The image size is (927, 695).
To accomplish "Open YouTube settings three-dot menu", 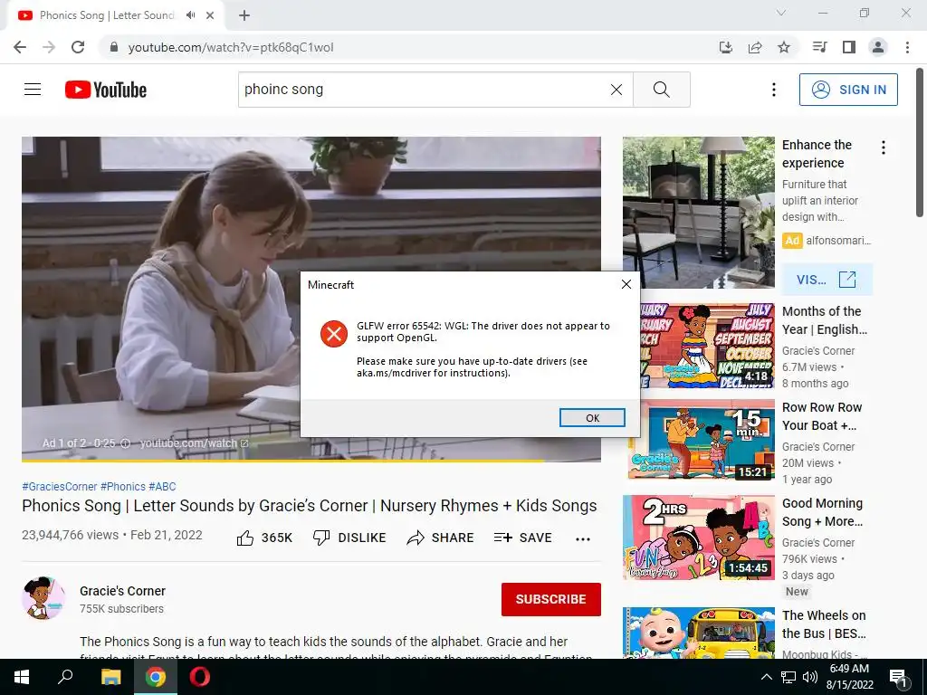I will click(773, 90).
